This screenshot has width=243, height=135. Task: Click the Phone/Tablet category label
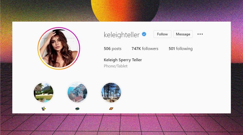tap(115, 66)
